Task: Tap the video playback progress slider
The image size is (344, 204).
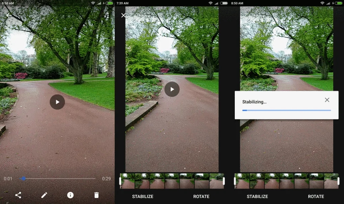Action: click(x=23, y=178)
